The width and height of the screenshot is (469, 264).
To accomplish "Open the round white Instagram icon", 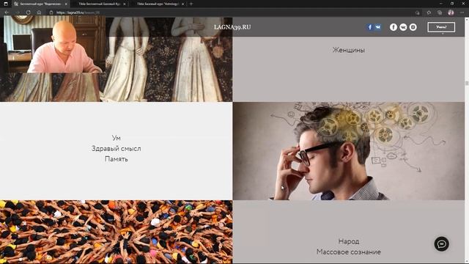I will click(x=413, y=27).
